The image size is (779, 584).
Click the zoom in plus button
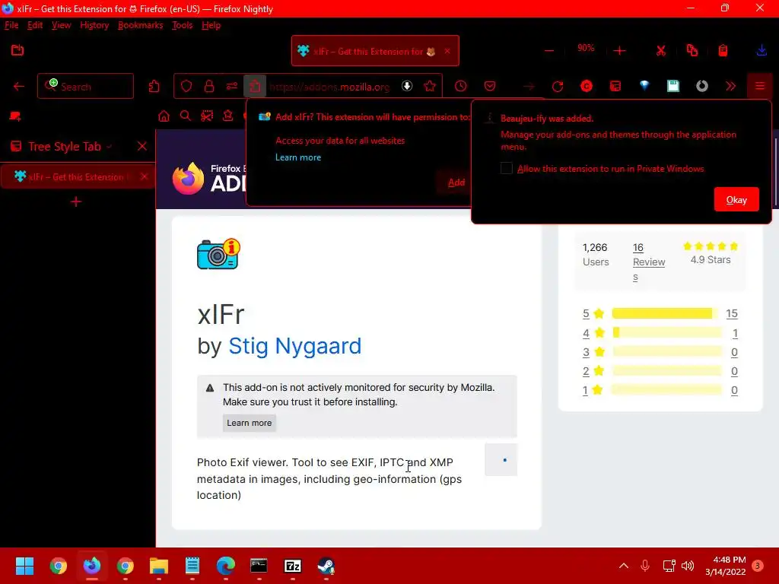pyautogui.click(x=619, y=51)
